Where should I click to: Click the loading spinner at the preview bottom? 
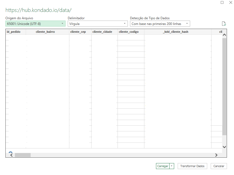point(10,152)
